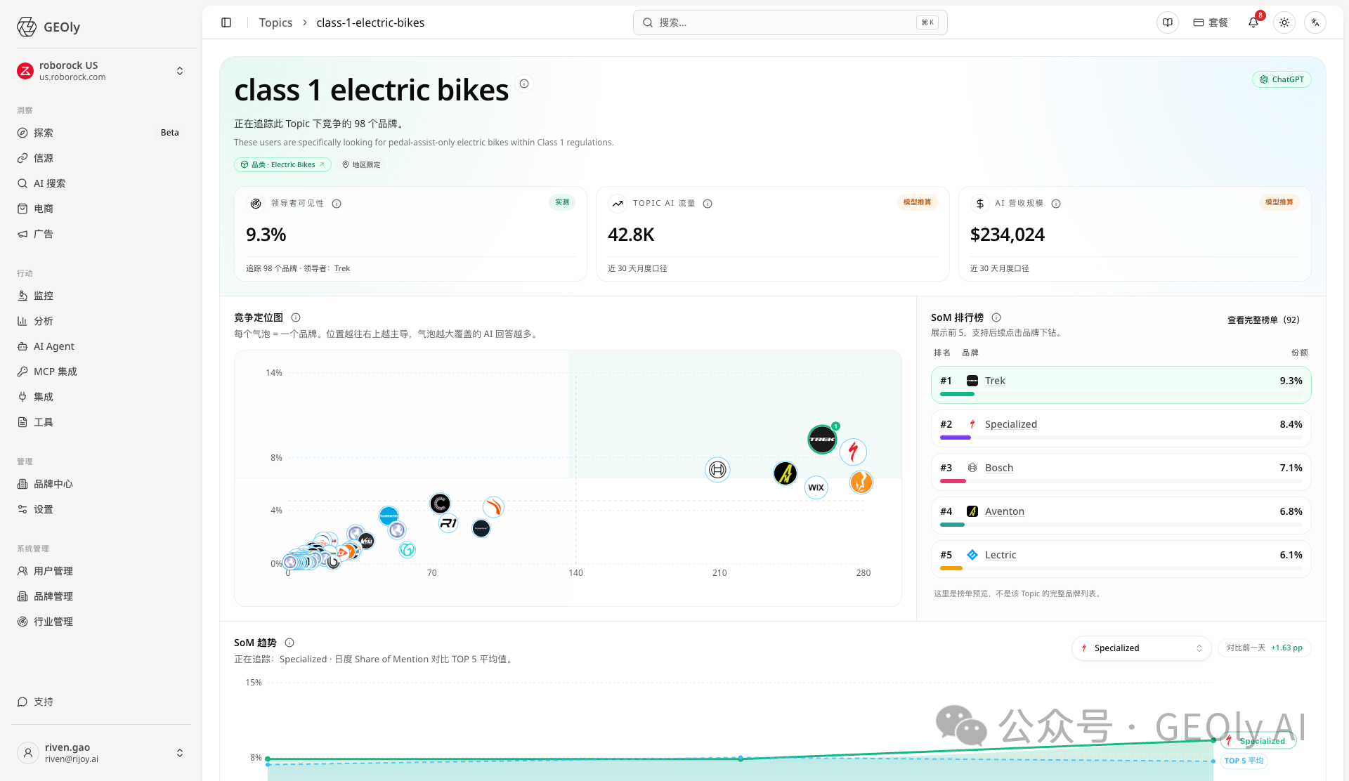Click Trek green share bar
The width and height of the screenshot is (1349, 781).
pos(957,394)
